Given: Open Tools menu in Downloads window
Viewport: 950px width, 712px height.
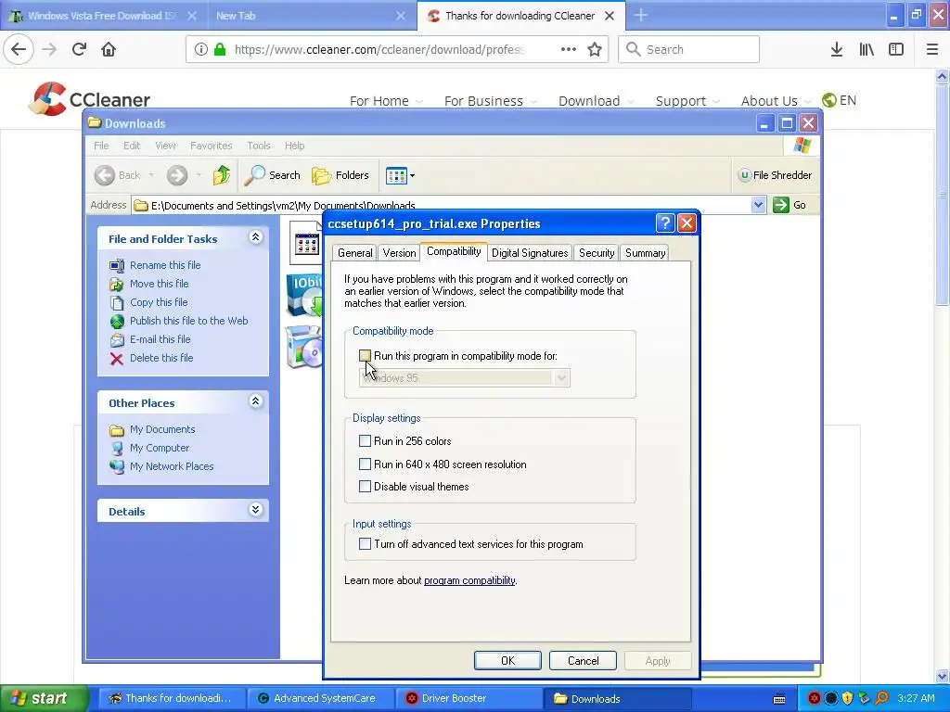Looking at the screenshot, I should [x=259, y=146].
